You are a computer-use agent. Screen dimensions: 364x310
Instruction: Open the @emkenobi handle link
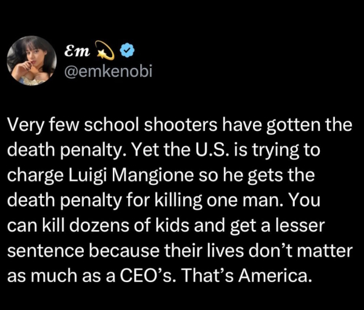pos(109,72)
